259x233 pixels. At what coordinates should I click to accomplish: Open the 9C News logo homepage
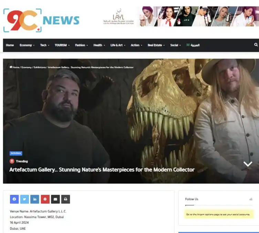tap(41, 20)
